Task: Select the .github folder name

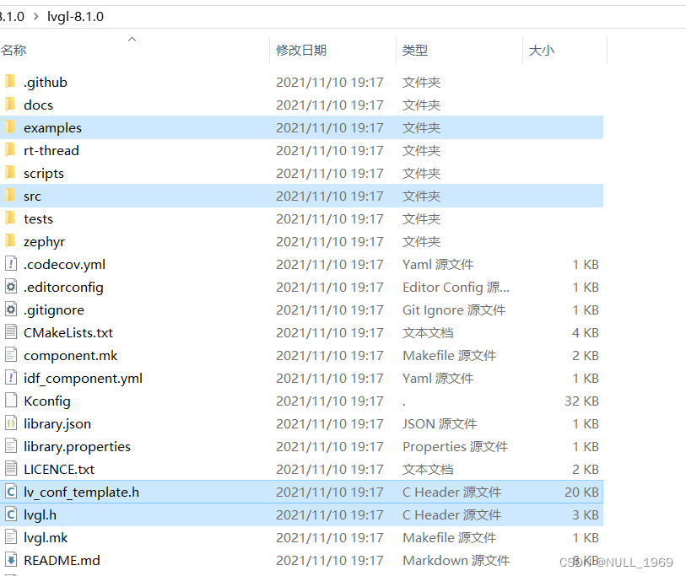Action: pos(46,82)
